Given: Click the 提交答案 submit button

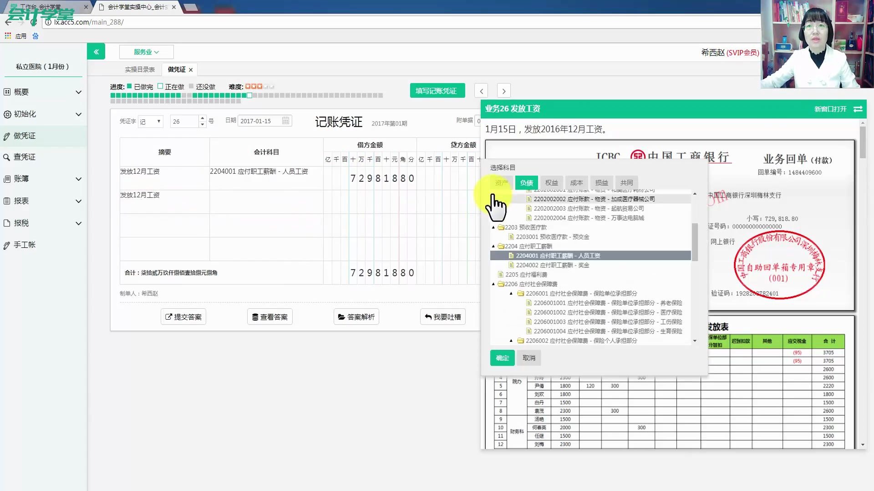Looking at the screenshot, I should coord(183,317).
